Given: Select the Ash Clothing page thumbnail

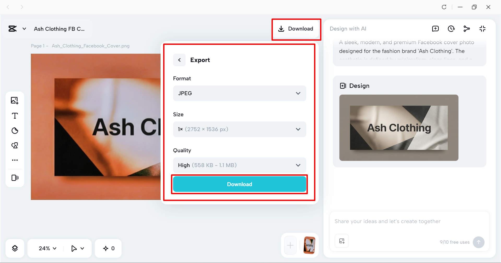Looking at the screenshot, I should click(x=309, y=245).
